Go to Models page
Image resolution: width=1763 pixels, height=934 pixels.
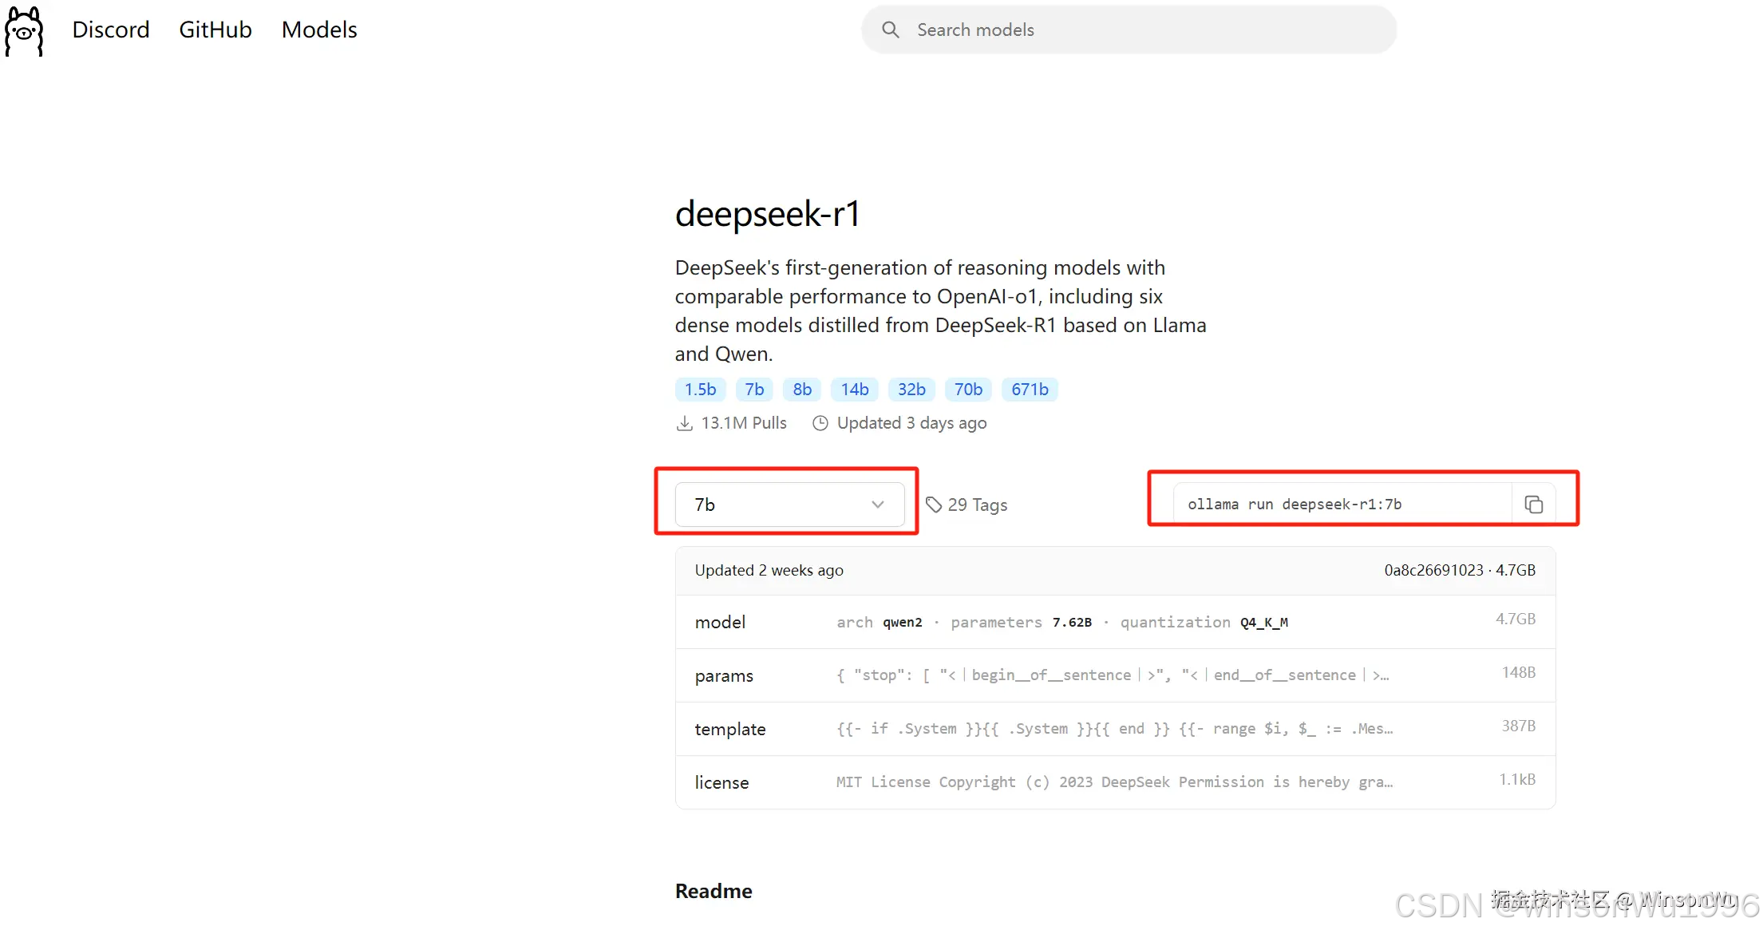(x=319, y=30)
